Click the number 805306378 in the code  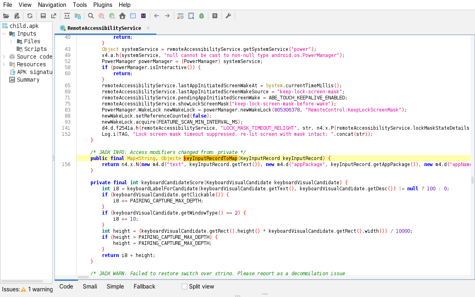click(x=287, y=110)
